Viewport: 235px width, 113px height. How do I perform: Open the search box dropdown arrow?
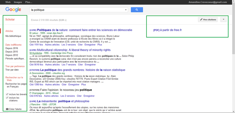126,10
